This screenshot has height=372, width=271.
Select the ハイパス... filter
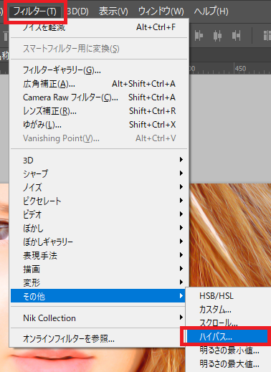click(227, 337)
